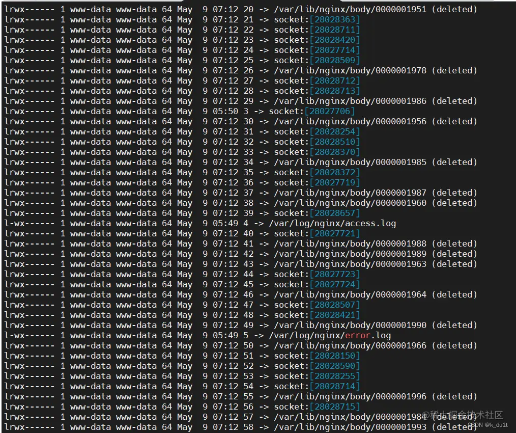
Task: Click the (deleted) marker after 0000001951
Action: (x=454, y=10)
